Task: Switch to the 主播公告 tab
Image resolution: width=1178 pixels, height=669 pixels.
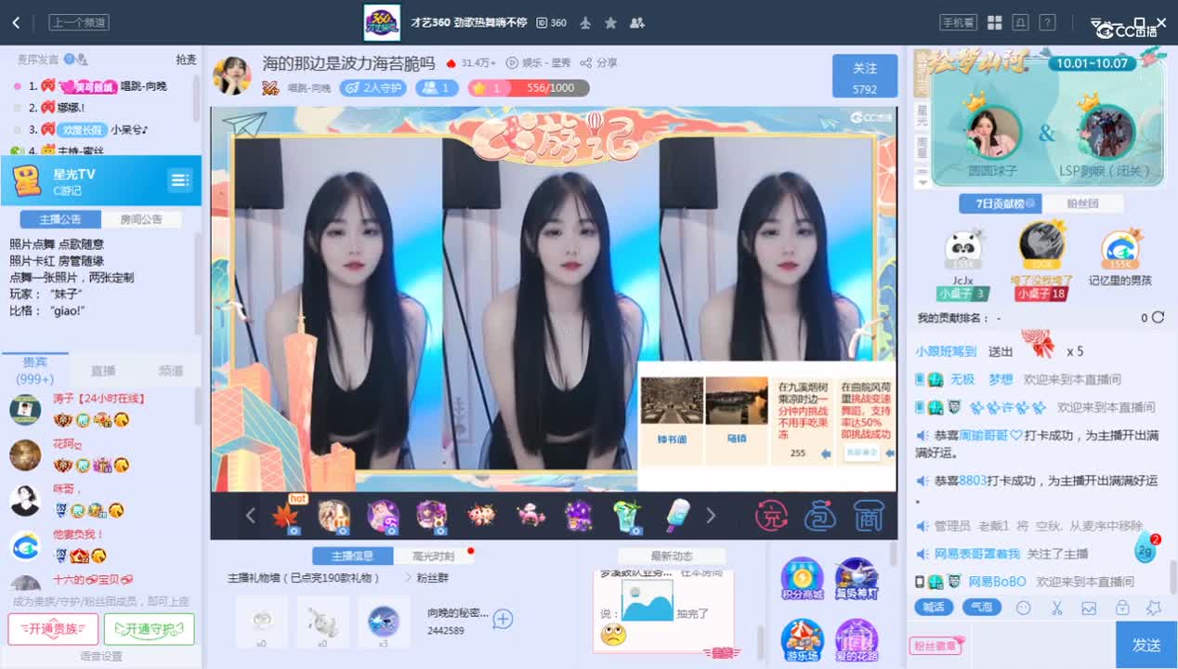Action: [x=60, y=219]
